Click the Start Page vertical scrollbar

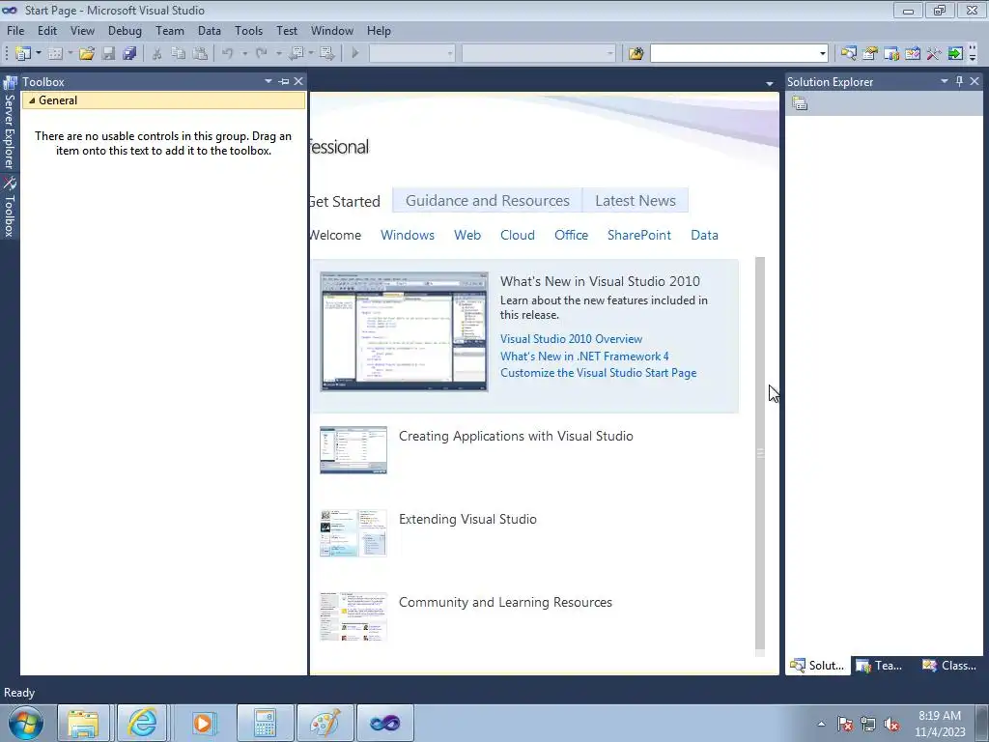coord(760,454)
